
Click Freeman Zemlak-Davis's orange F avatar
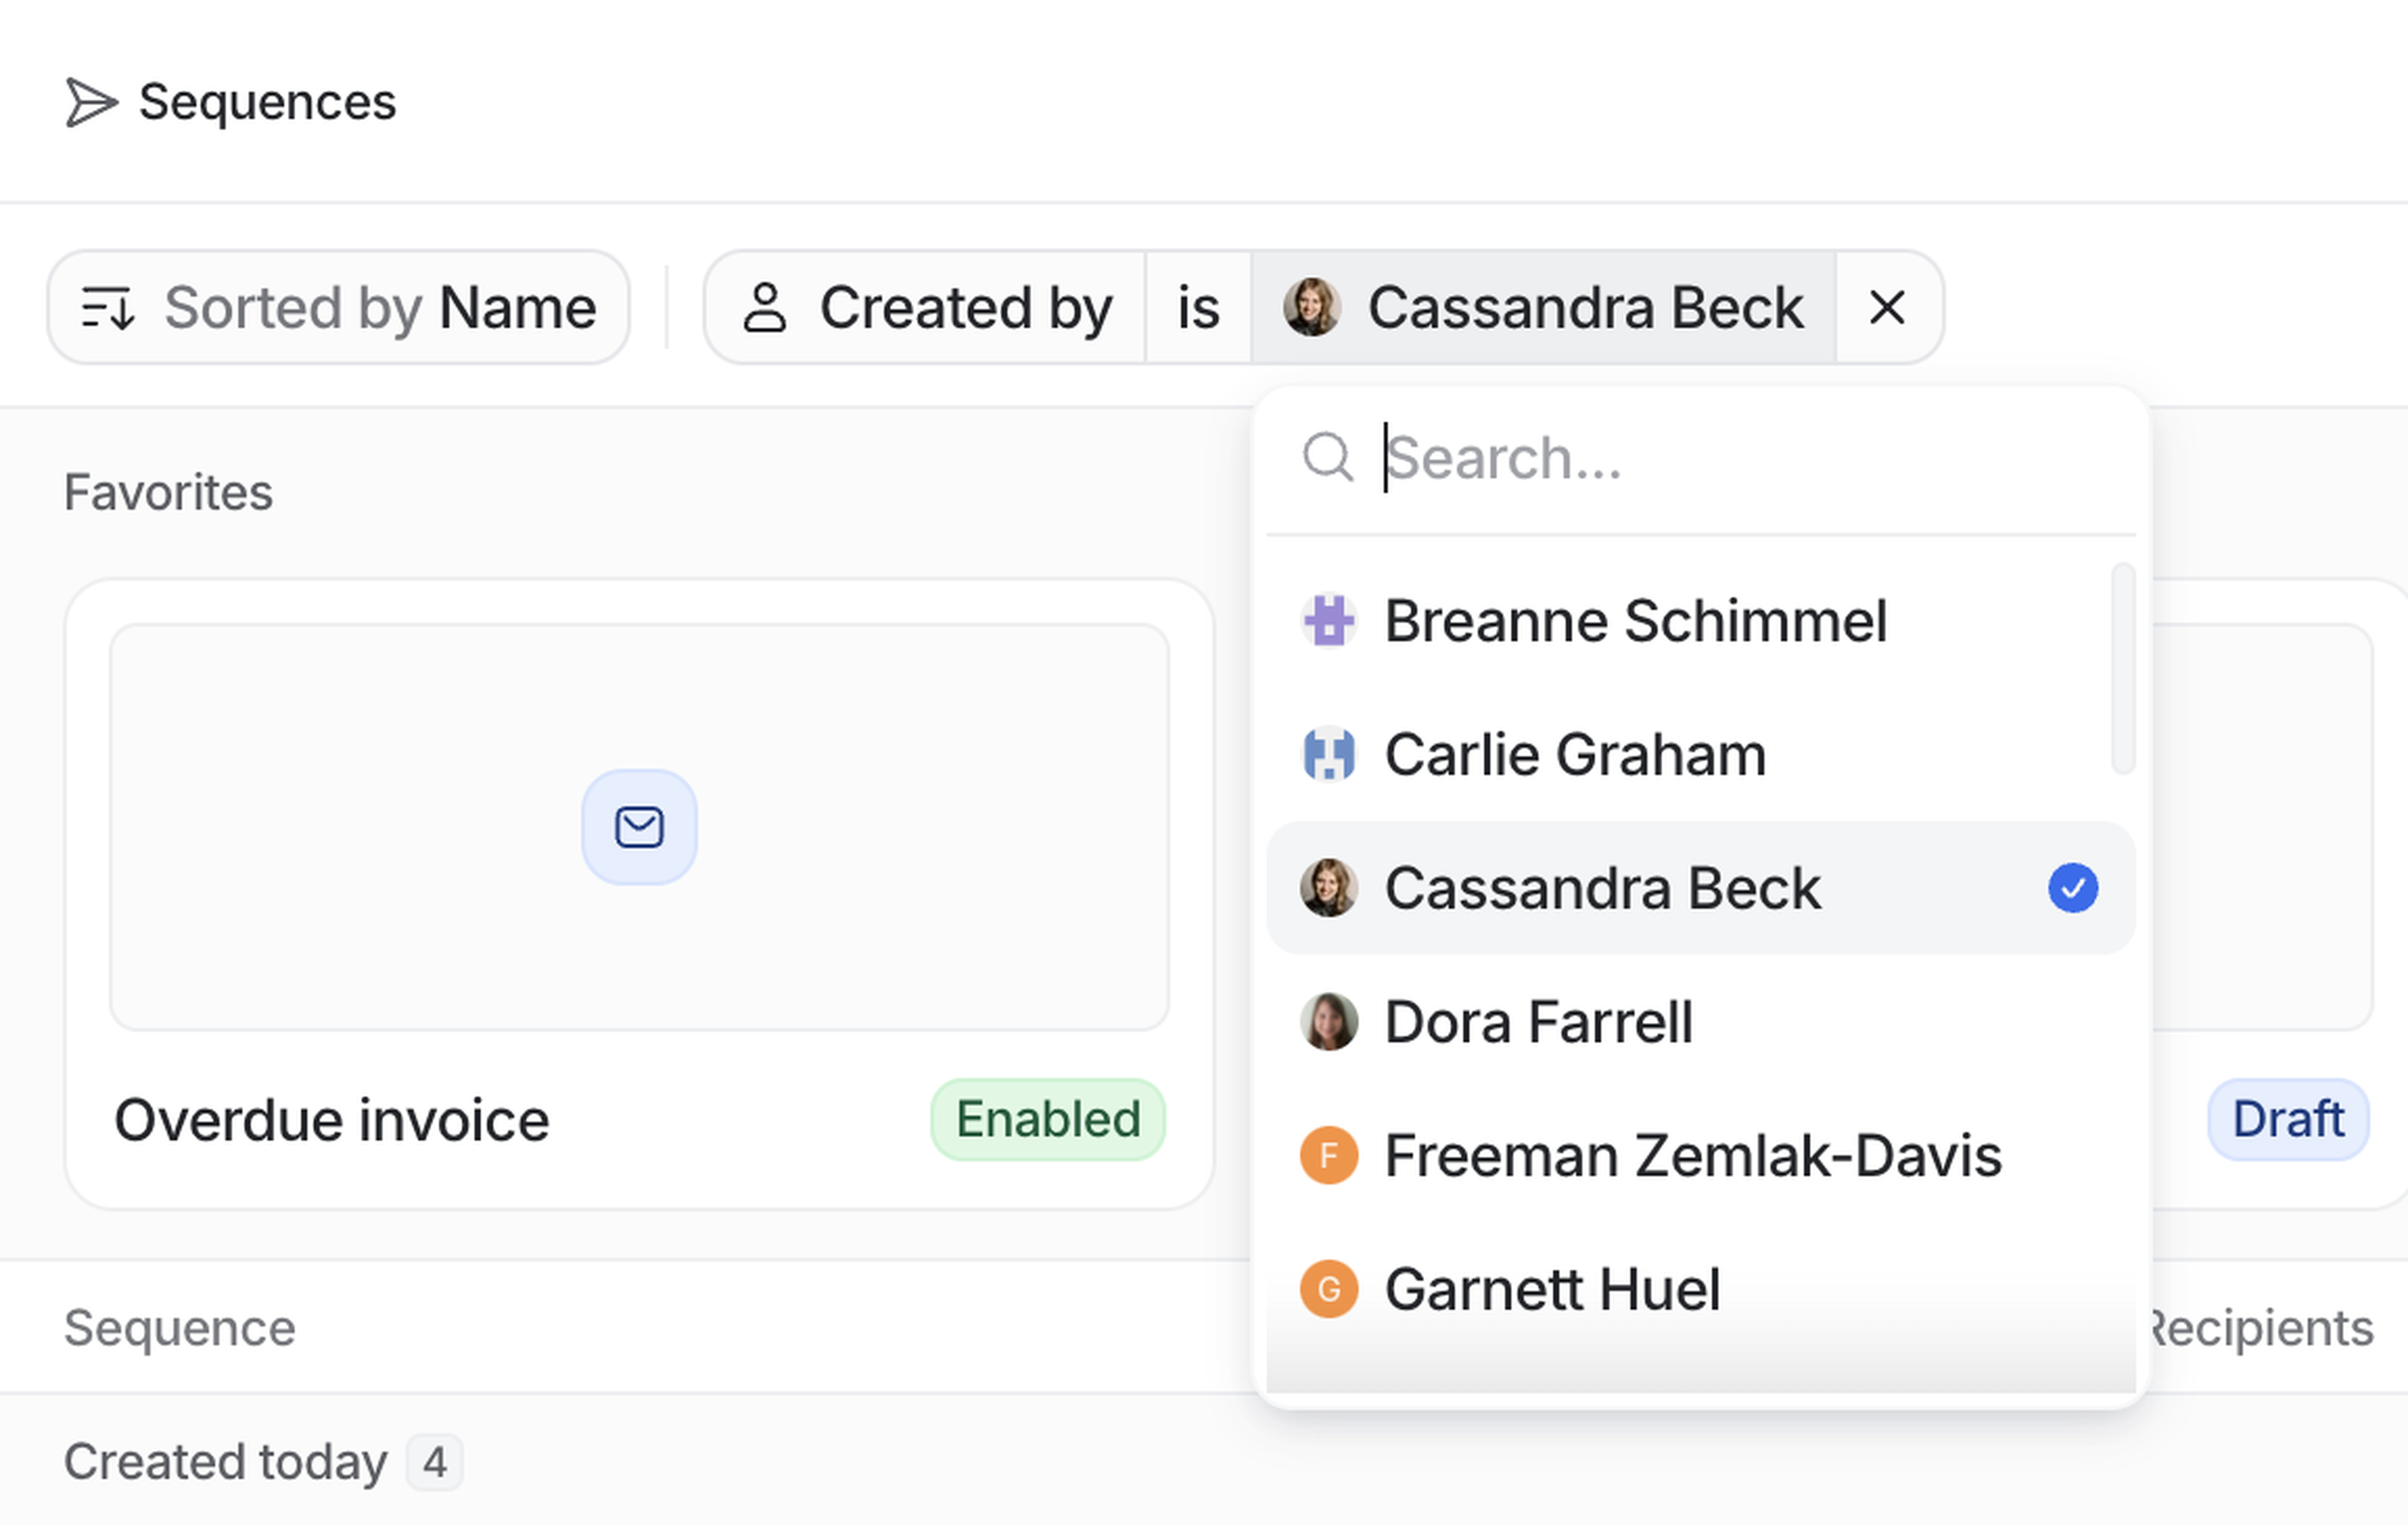tap(1329, 1156)
